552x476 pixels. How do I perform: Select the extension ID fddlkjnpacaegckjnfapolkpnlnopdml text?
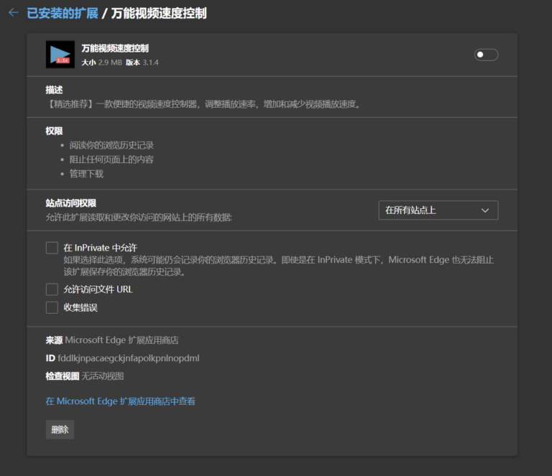coord(129,358)
